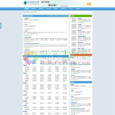This screenshot has width=115, height=115.
Task: Click the orange header of the sidebar panel
Action: (x=81, y=55)
